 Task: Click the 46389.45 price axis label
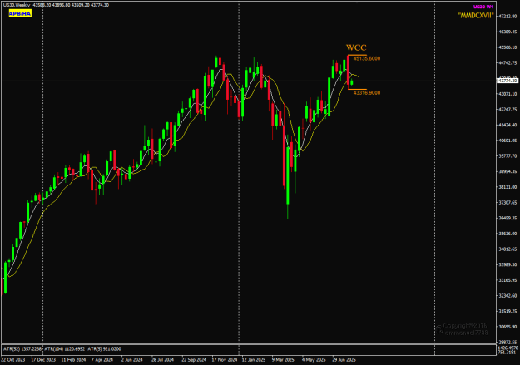(x=508, y=32)
